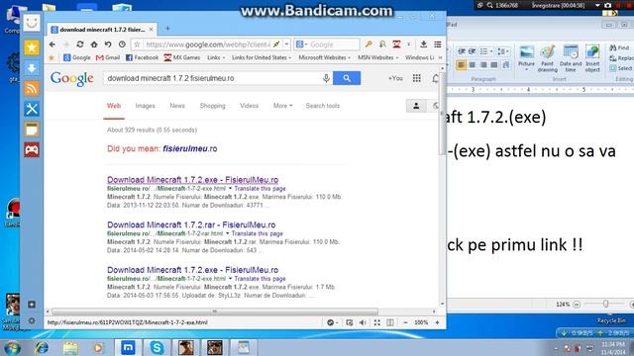Click WordPad zoom out minus button

click(577, 305)
